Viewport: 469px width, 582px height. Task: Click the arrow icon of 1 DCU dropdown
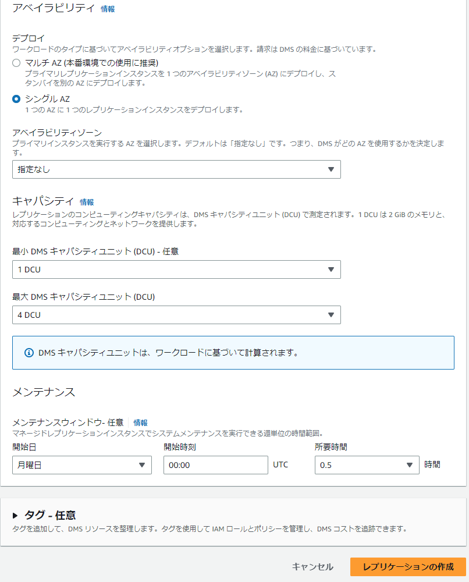click(331, 269)
